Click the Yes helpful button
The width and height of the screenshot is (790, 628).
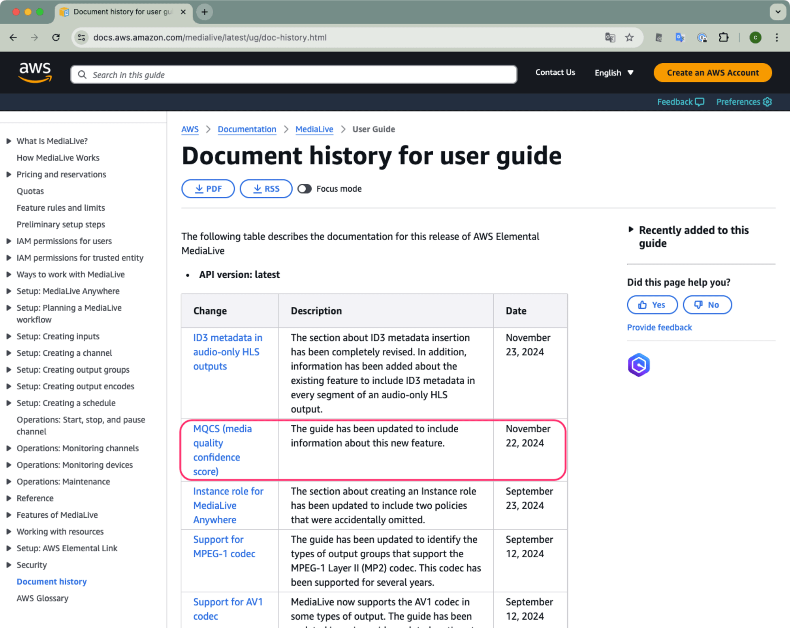tap(652, 305)
